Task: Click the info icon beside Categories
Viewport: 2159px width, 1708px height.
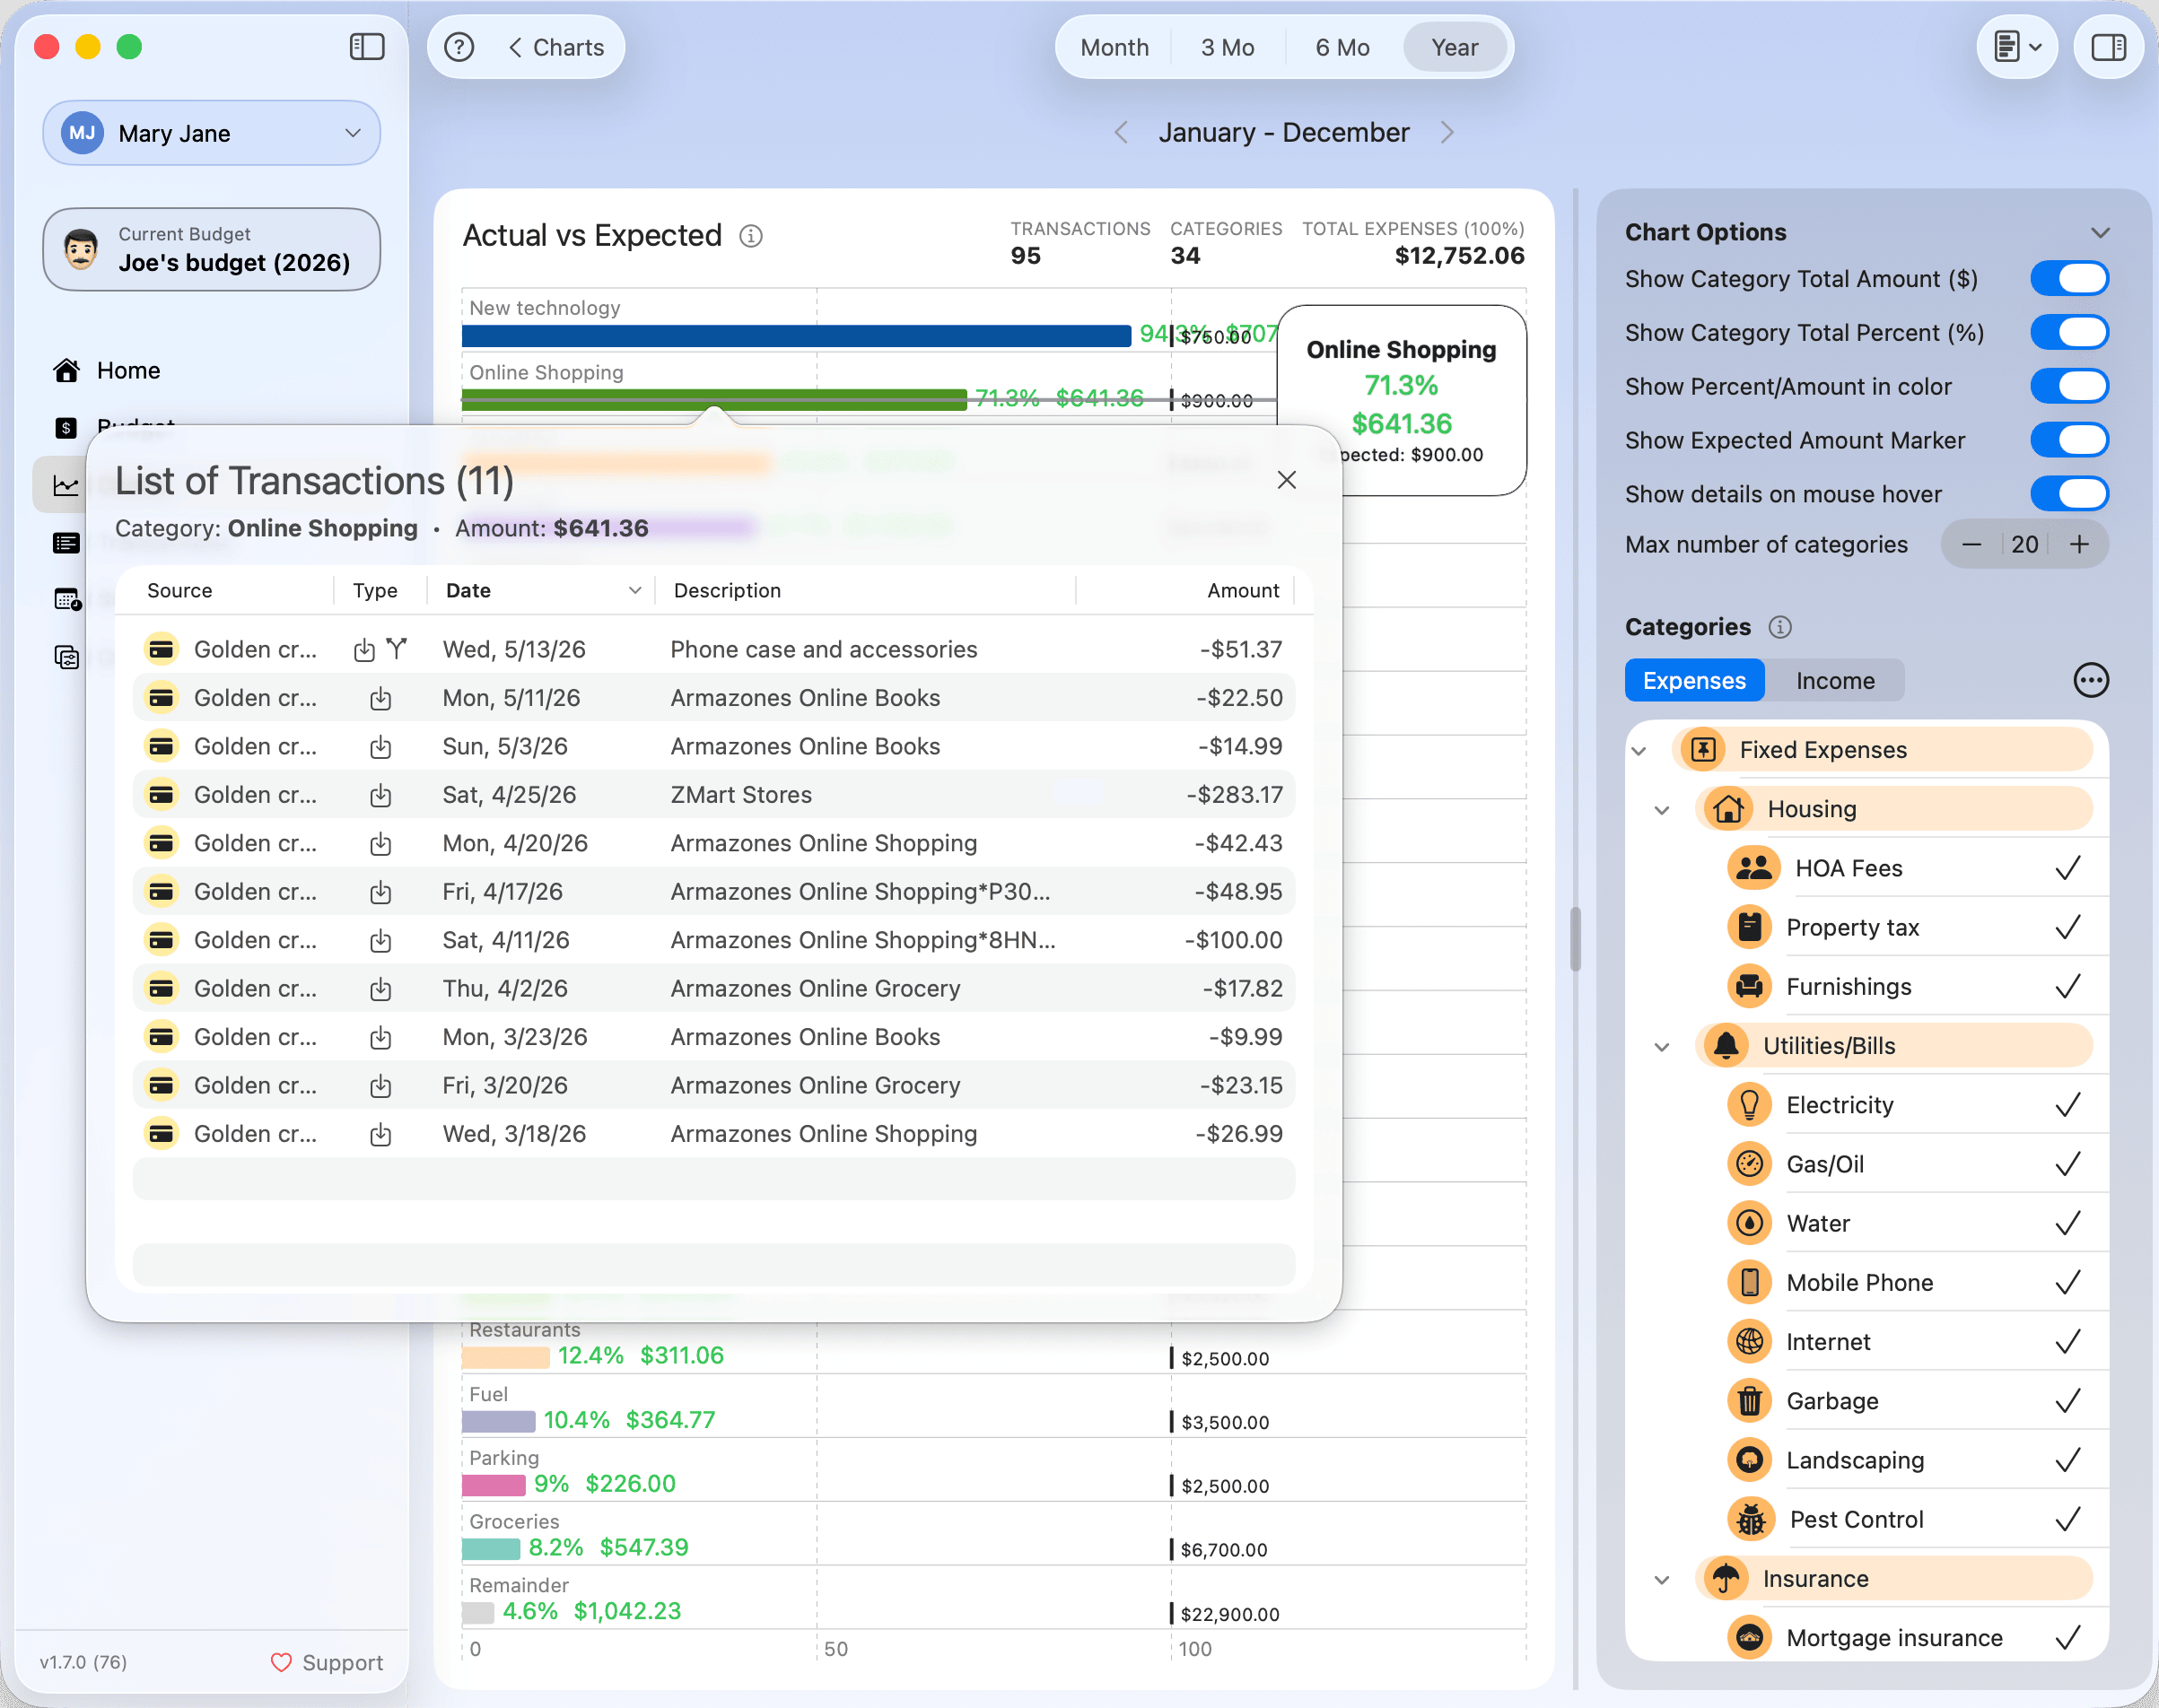Action: [x=1779, y=627]
